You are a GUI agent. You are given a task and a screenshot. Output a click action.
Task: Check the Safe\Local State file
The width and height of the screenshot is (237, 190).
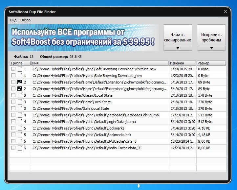click(13, 108)
